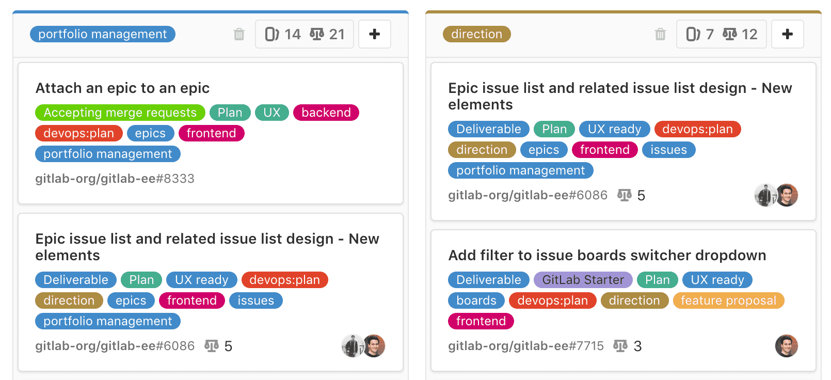Click assignee avatar on gitlab-ee#7715 card
Screen dimensions: 831x380
click(786, 346)
